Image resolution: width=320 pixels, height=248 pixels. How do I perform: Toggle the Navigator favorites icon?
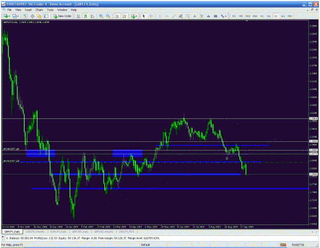(x=39, y=16)
